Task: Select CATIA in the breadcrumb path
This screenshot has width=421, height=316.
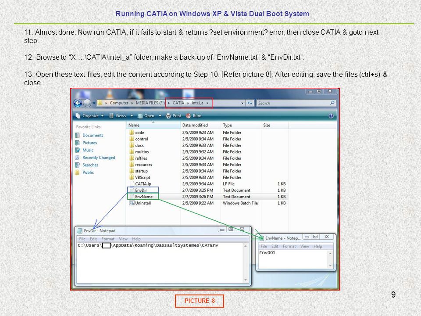Action: pyautogui.click(x=178, y=103)
